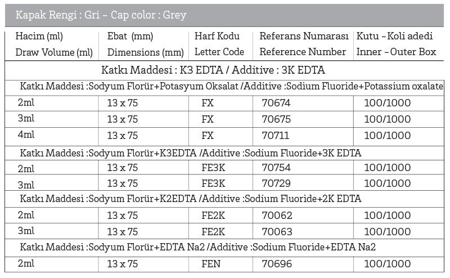Click the 'Dimensions (mm)' column header

[x=145, y=52]
